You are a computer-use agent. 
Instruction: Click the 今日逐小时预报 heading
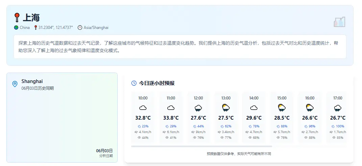[x=157, y=83]
